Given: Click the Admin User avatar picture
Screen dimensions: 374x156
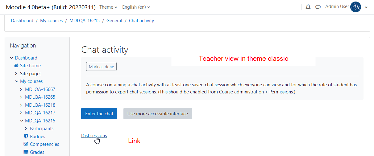Looking at the screenshot, I should (355, 7).
